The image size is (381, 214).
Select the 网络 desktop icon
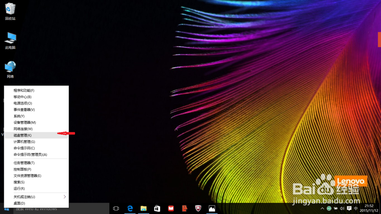click(10, 69)
